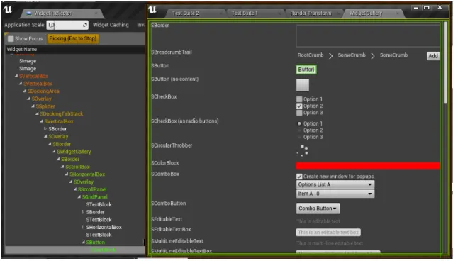Open the Options List A dropdown
Screen dimensions: 458x261
[335, 185]
